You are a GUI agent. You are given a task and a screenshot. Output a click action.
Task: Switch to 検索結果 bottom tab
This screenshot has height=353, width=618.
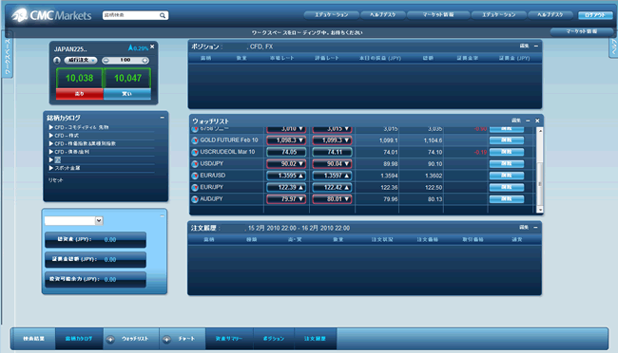tap(33, 339)
